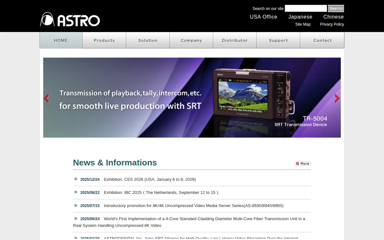
Task: Click the Search button
Action: (336, 8)
